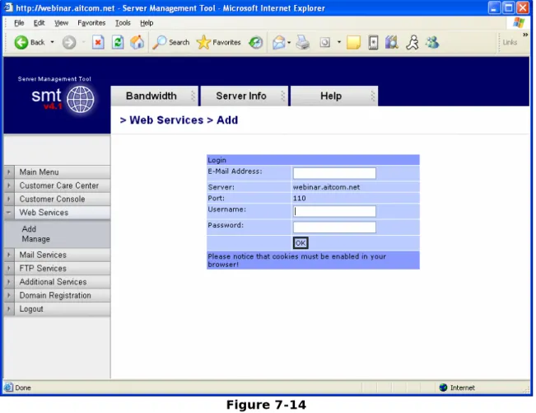Screen dimensions: 536x413
Task: Open the Tools menu
Action: point(123,23)
